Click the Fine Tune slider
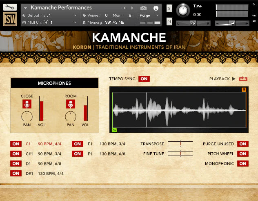 coord(180,154)
